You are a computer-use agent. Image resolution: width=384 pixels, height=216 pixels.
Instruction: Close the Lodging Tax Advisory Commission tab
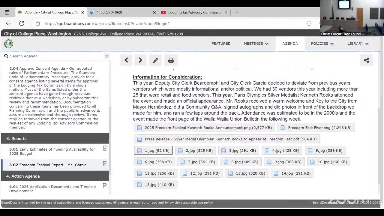click(x=226, y=12)
